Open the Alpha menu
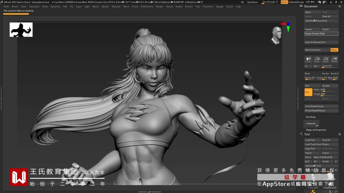The height and width of the screenshot is (193, 344). (x=6, y=6)
